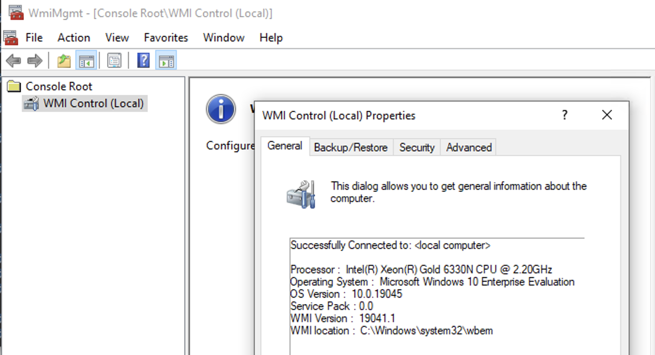655x355 pixels.
Task: Select WMI Control (Local) in the tree
Action: coord(94,103)
